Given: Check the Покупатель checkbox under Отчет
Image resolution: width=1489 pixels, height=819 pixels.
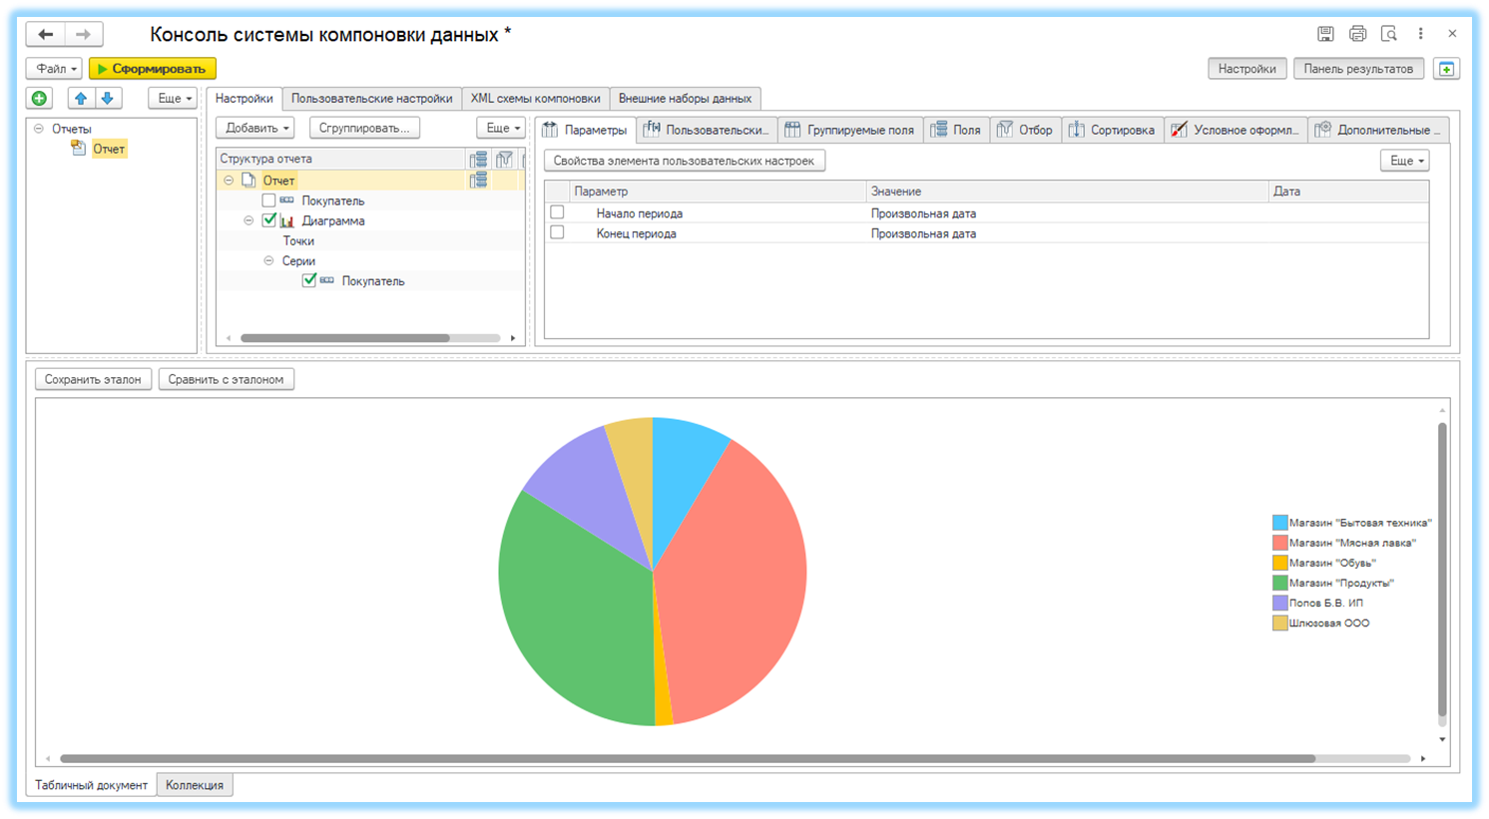Looking at the screenshot, I should [268, 201].
